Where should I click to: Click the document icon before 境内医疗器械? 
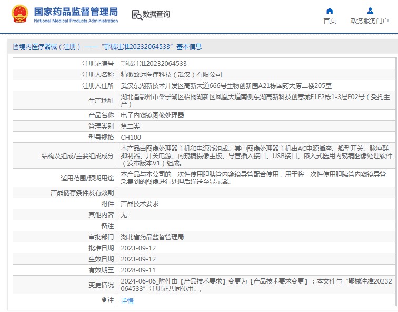[15, 47]
